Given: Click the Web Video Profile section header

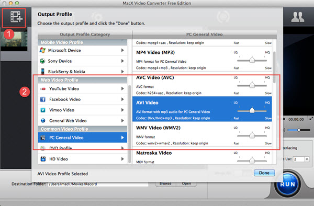Looking at the screenshot, I should (x=83, y=80).
